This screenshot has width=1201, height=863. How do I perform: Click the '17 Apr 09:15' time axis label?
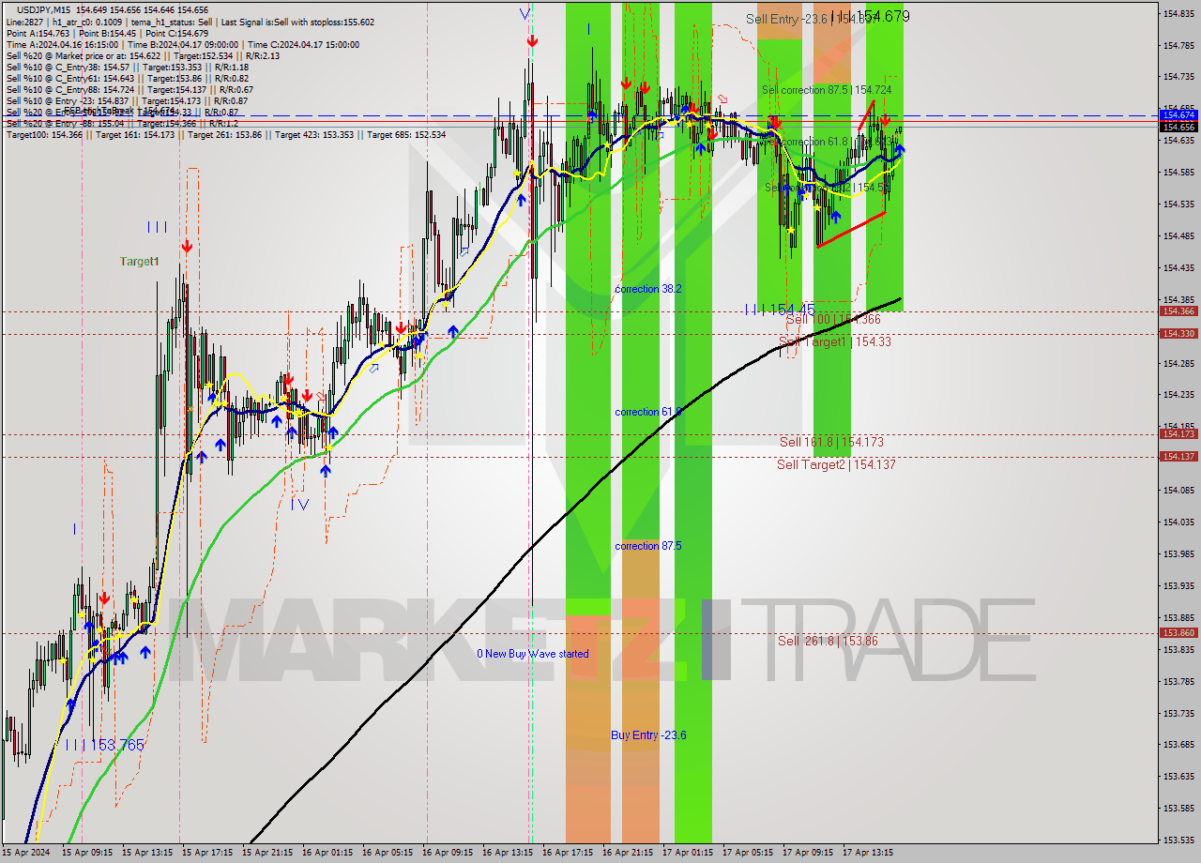click(808, 853)
